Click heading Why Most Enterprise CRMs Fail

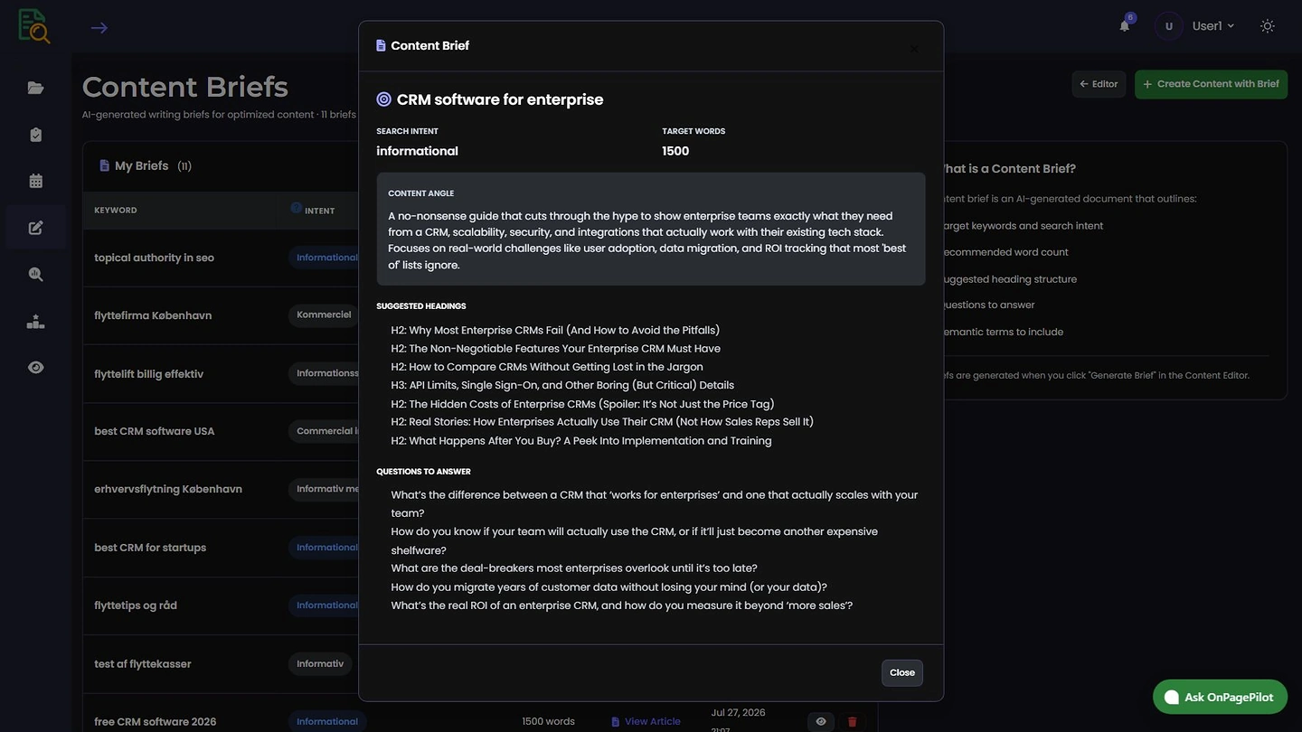555,330
